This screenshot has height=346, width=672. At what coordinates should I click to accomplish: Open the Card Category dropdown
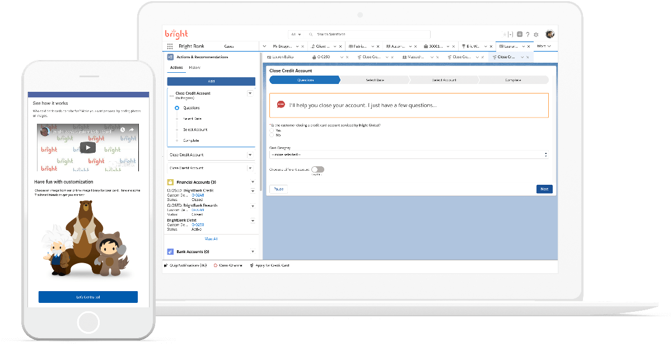(408, 155)
